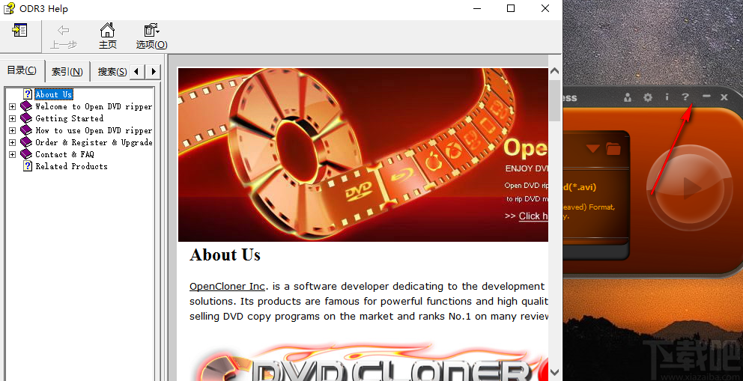This screenshot has height=381, width=743.
Task: Click the Order & Register book icon
Action: [26, 142]
